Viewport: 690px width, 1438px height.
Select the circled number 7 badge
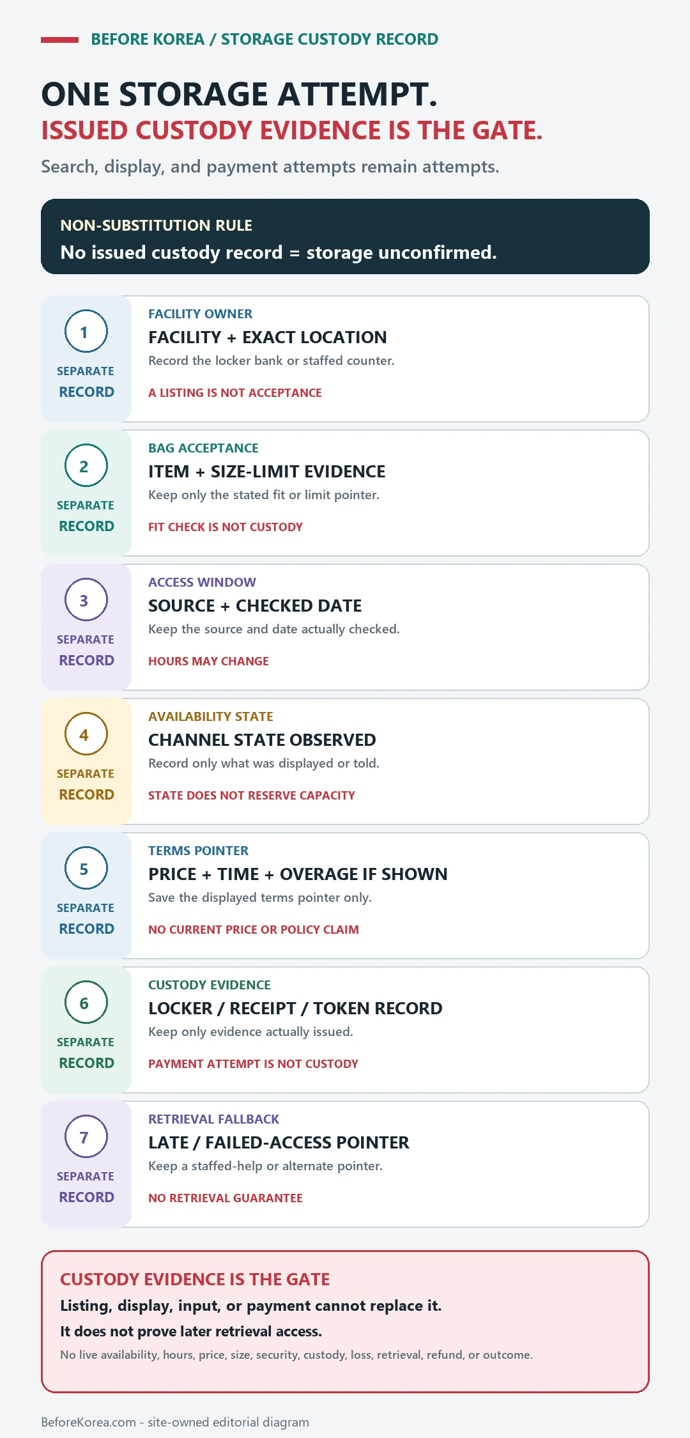pos(86,1136)
